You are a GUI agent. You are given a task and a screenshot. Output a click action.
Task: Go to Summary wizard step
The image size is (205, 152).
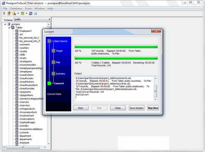[x=60, y=74]
